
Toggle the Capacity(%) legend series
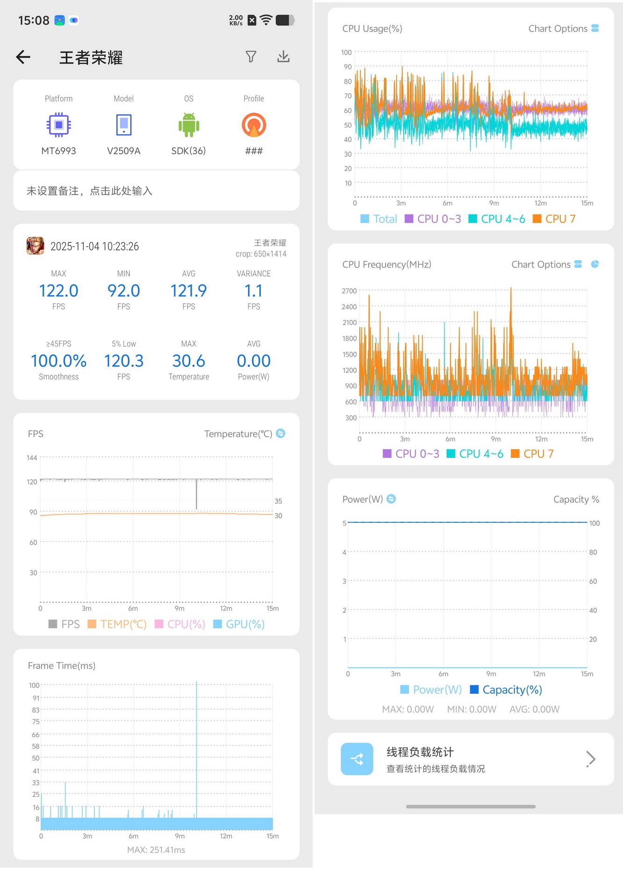[506, 690]
